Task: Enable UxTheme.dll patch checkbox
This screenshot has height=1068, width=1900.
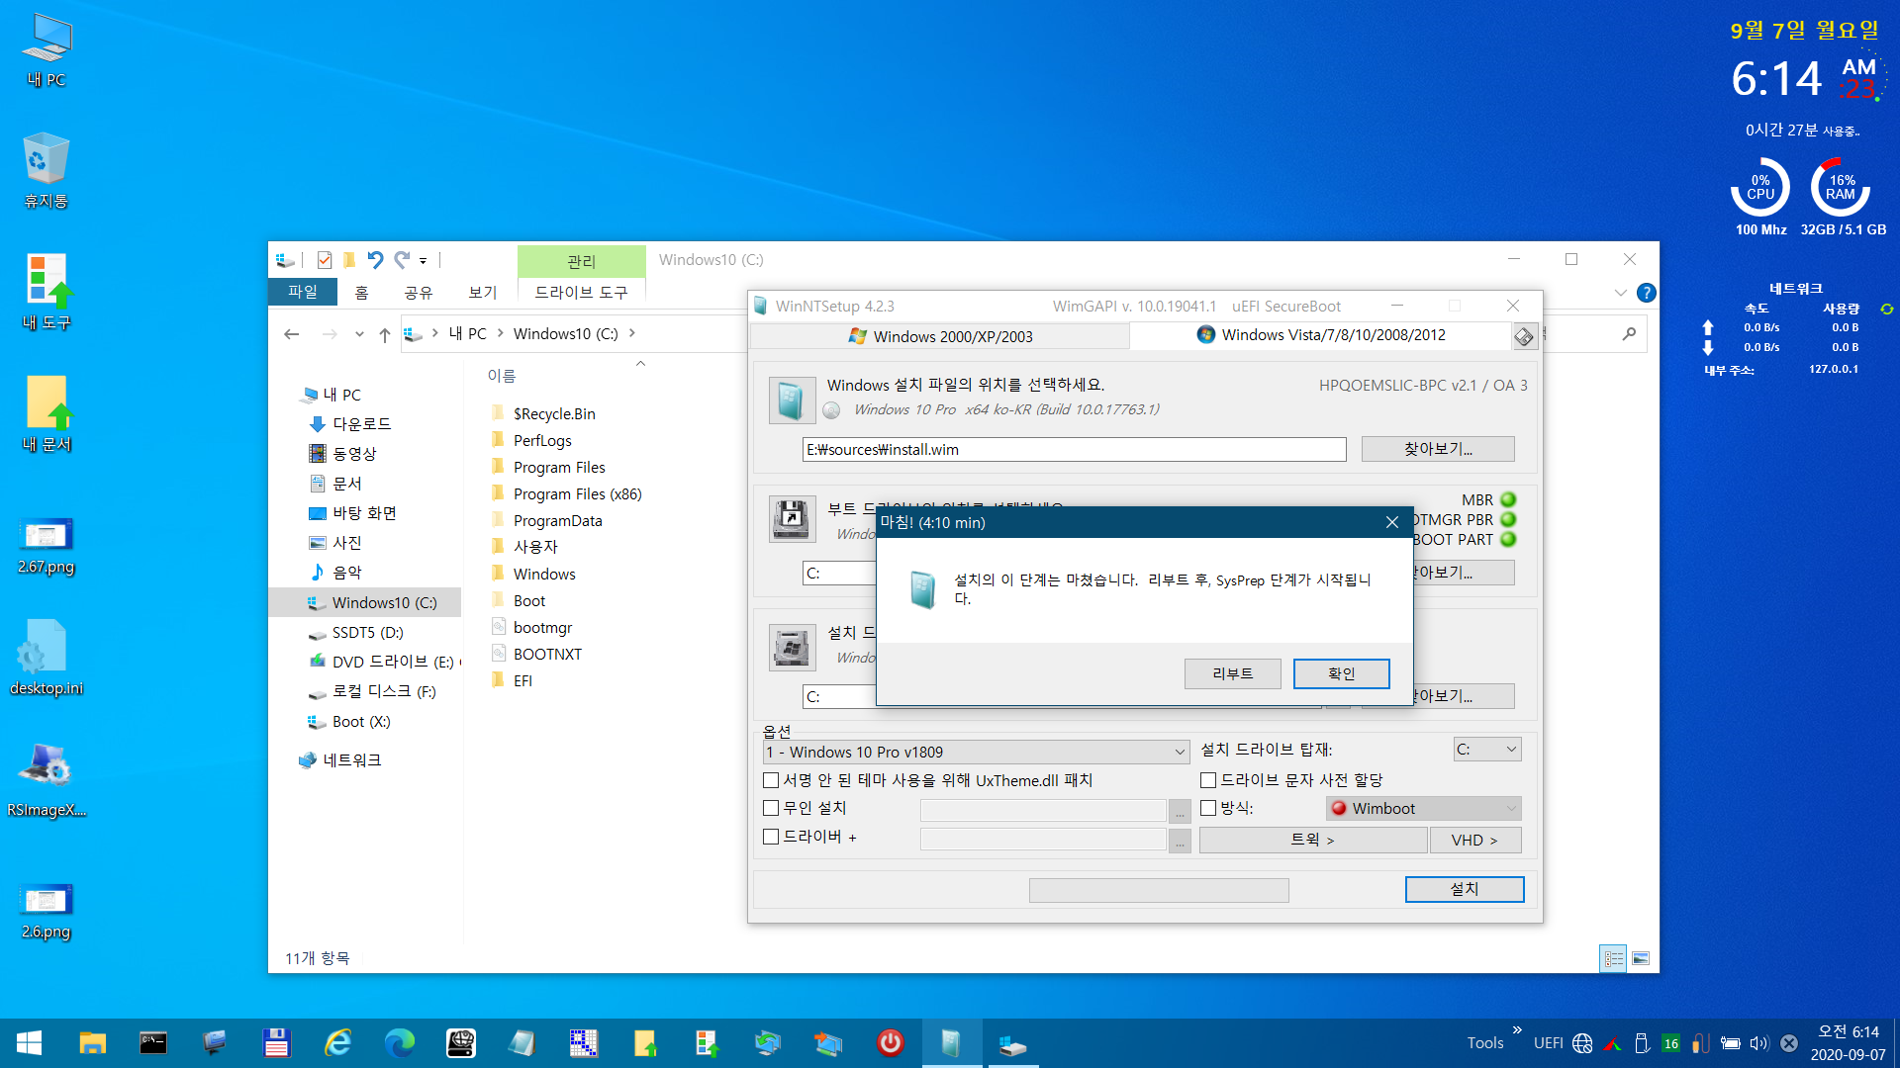Action: (771, 780)
